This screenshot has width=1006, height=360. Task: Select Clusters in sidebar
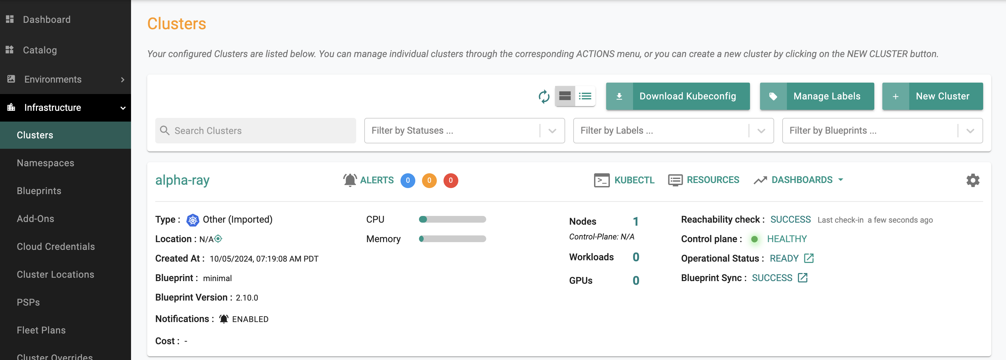click(x=65, y=135)
